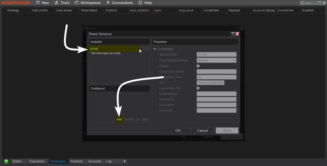Switch to the Positions tab
This screenshot has height=166, width=327.
click(x=76, y=161)
